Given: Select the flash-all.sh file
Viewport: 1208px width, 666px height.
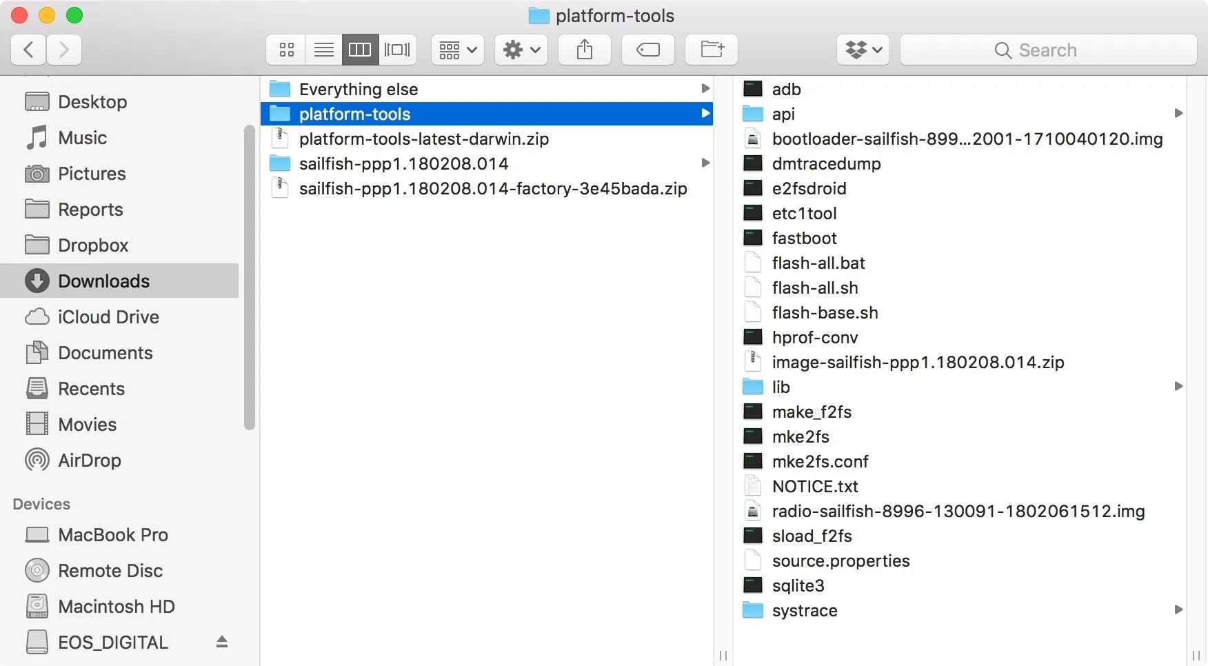Looking at the screenshot, I should 960,287.
